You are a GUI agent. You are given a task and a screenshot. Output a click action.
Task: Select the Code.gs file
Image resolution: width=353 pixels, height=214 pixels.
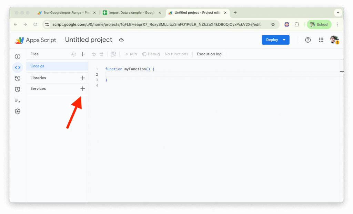37,66
